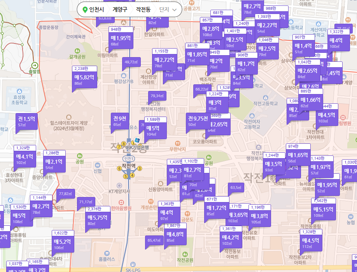Click the 계산여자중학교 school icon

[x=318, y=24]
